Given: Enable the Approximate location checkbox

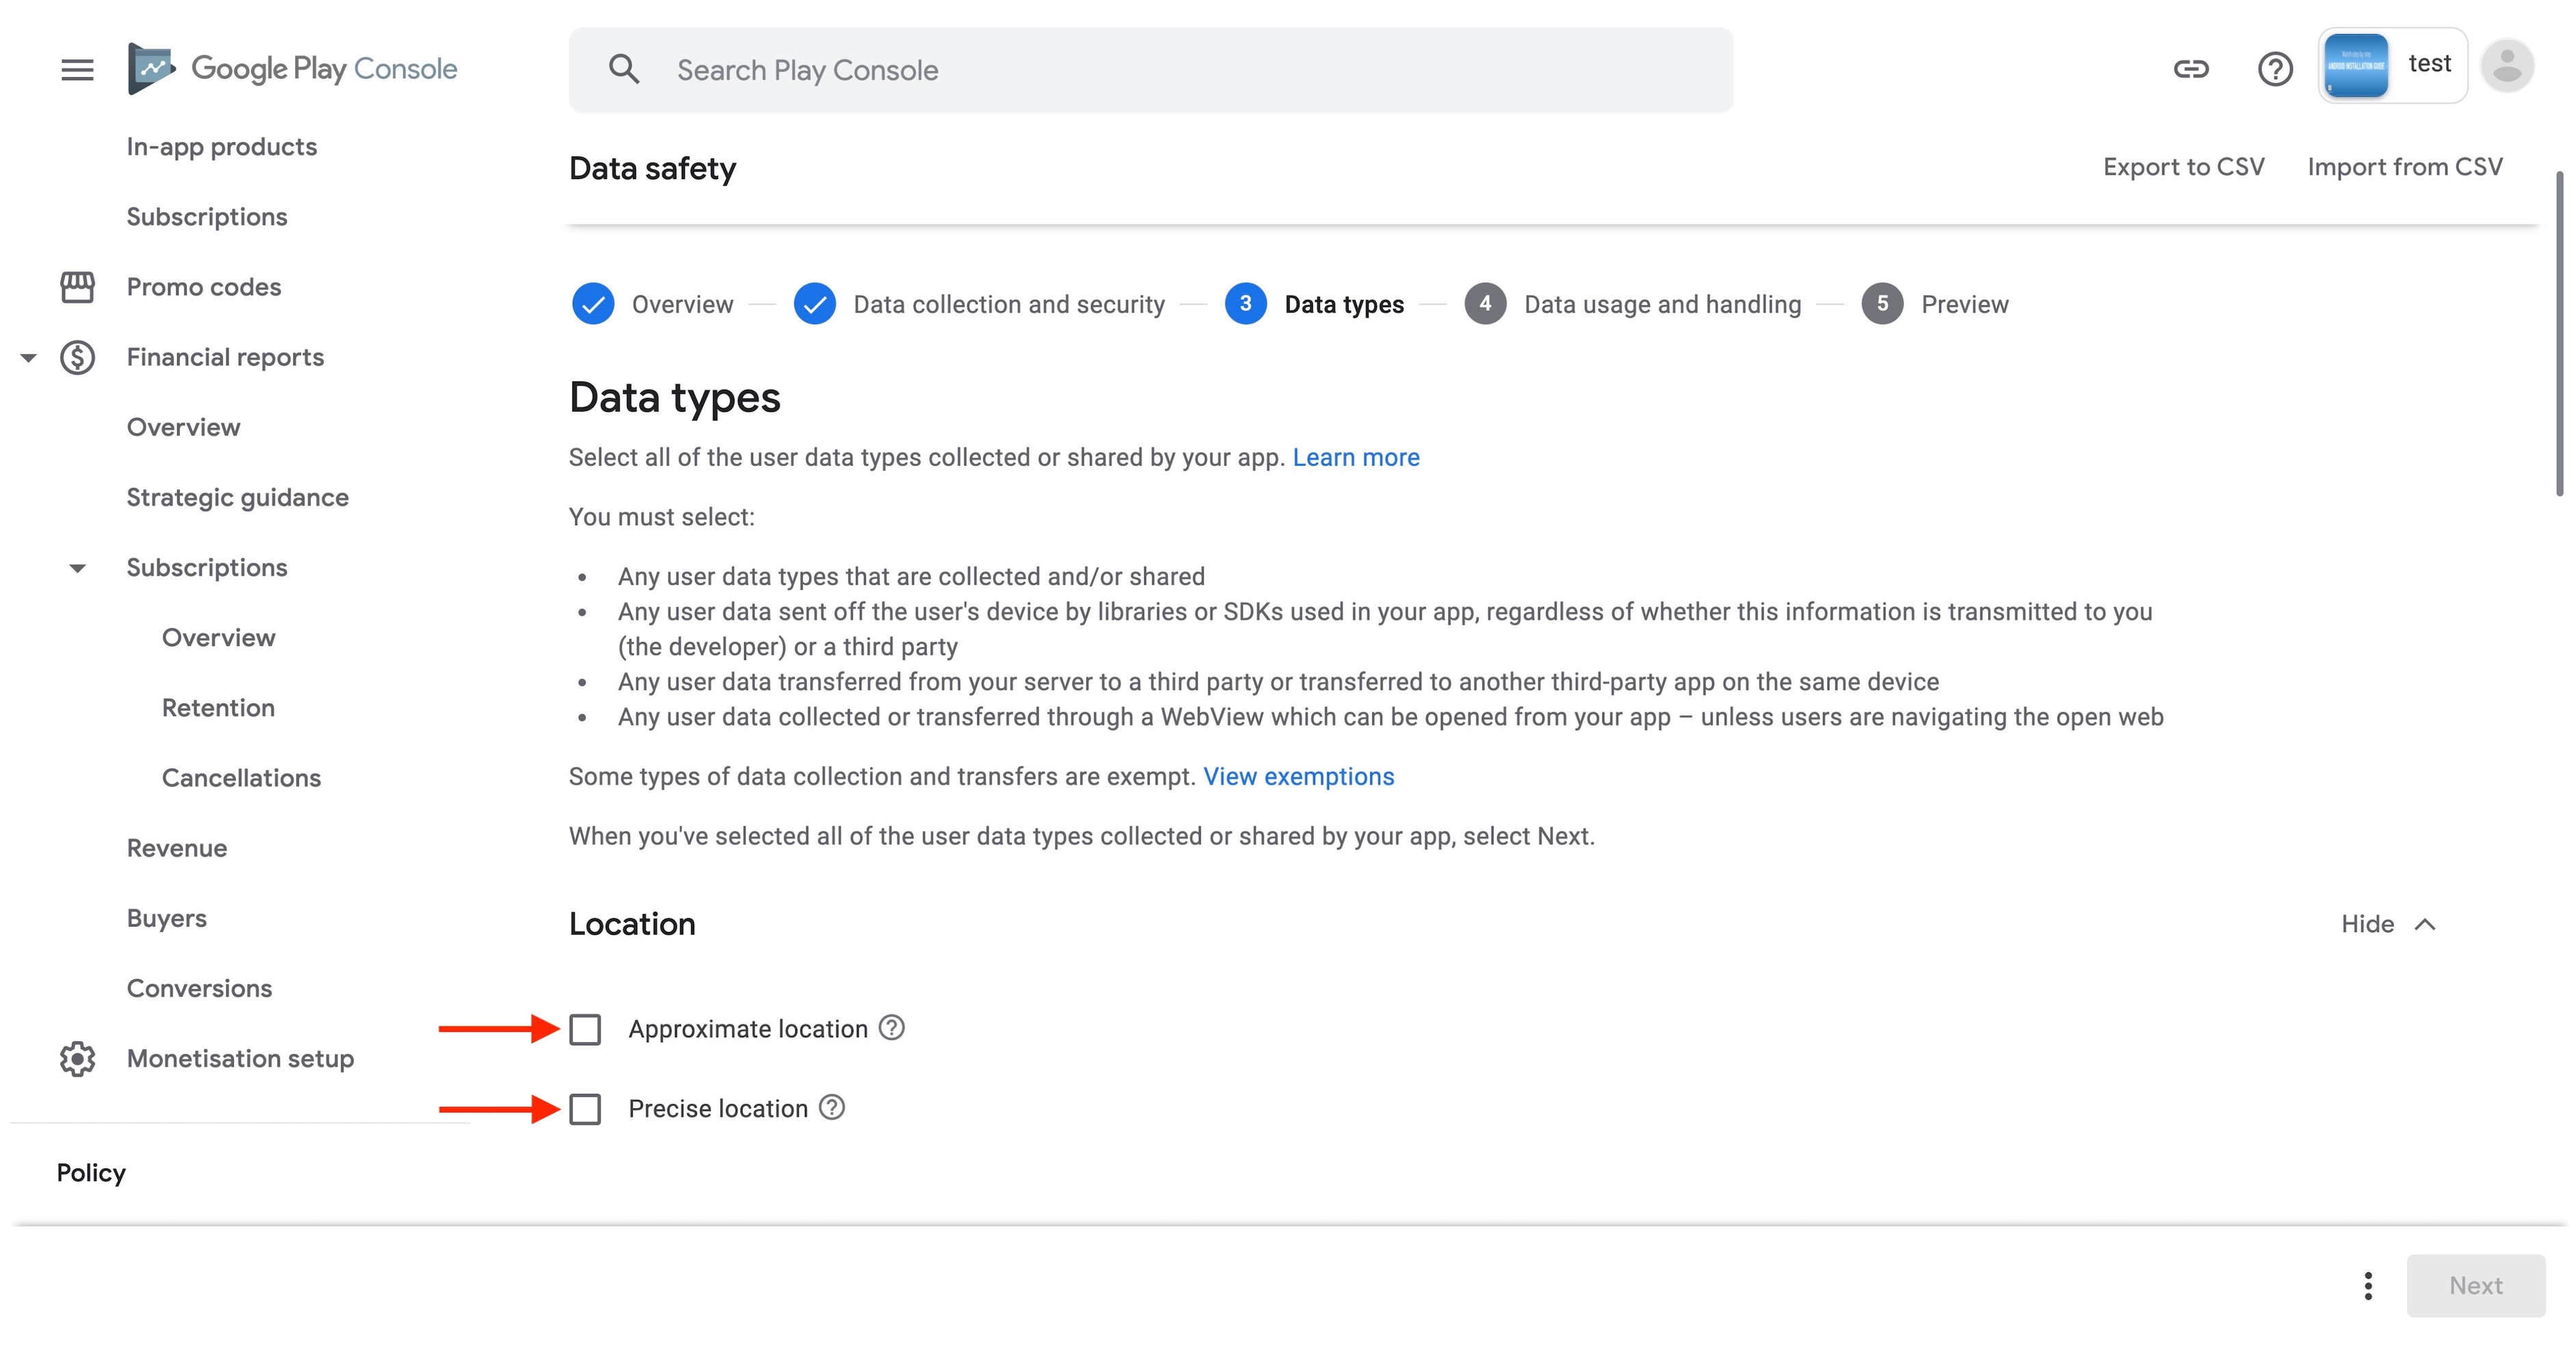Looking at the screenshot, I should point(585,1029).
